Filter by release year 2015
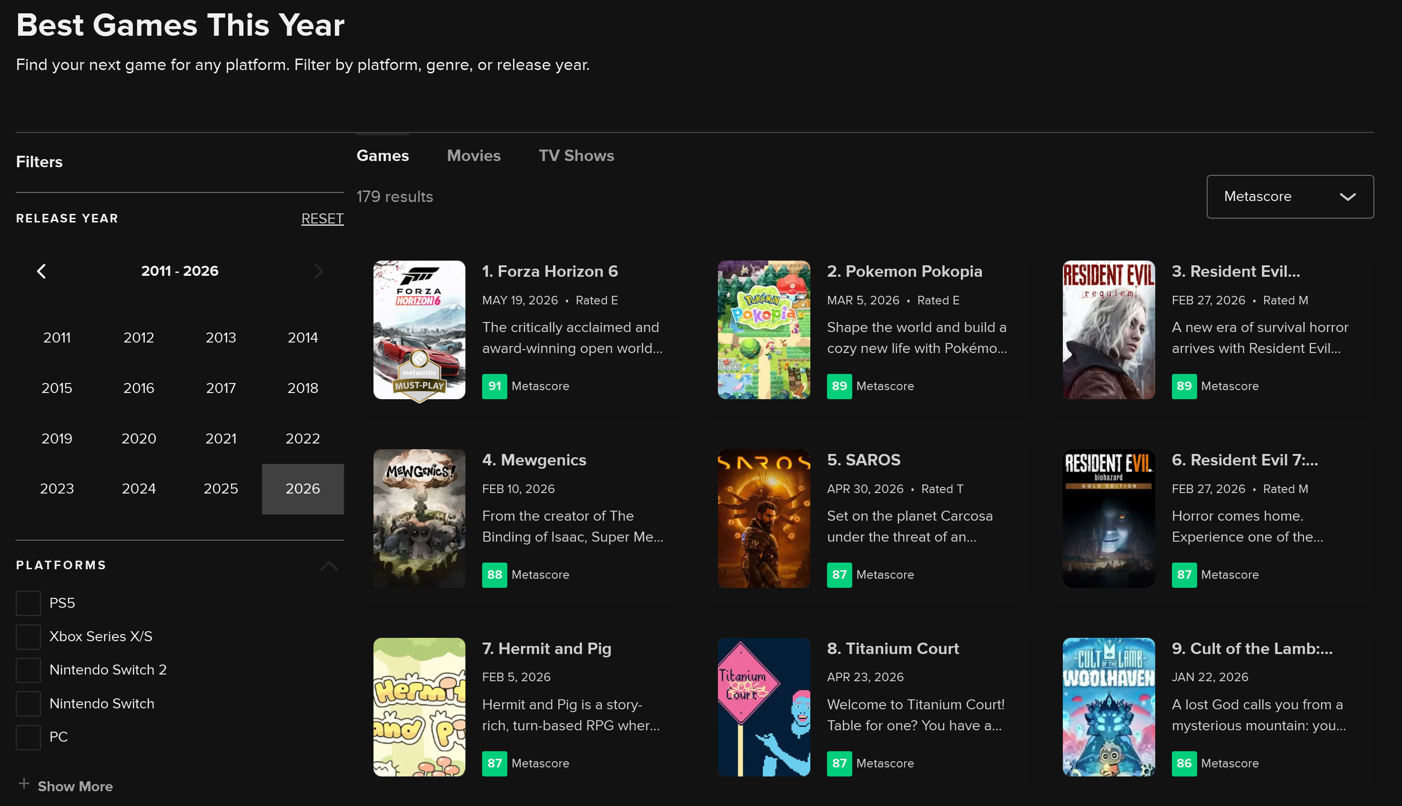Viewport: 1402px width, 806px height. [x=57, y=388]
